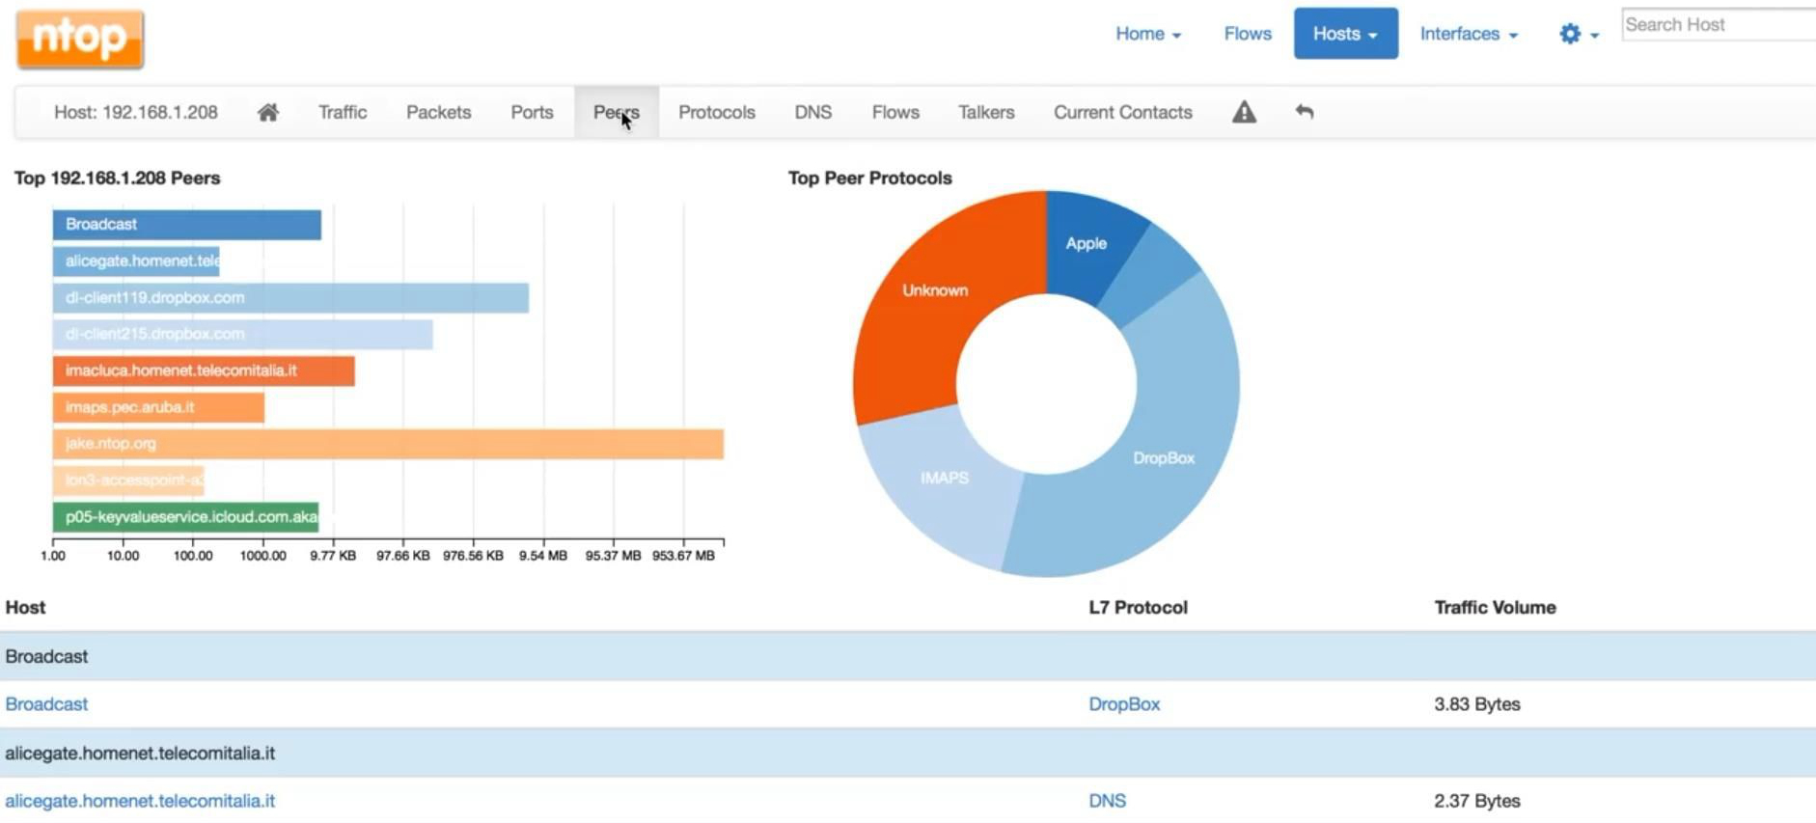1816x823 pixels.
Task: Switch to the DNS tab
Action: (x=812, y=112)
